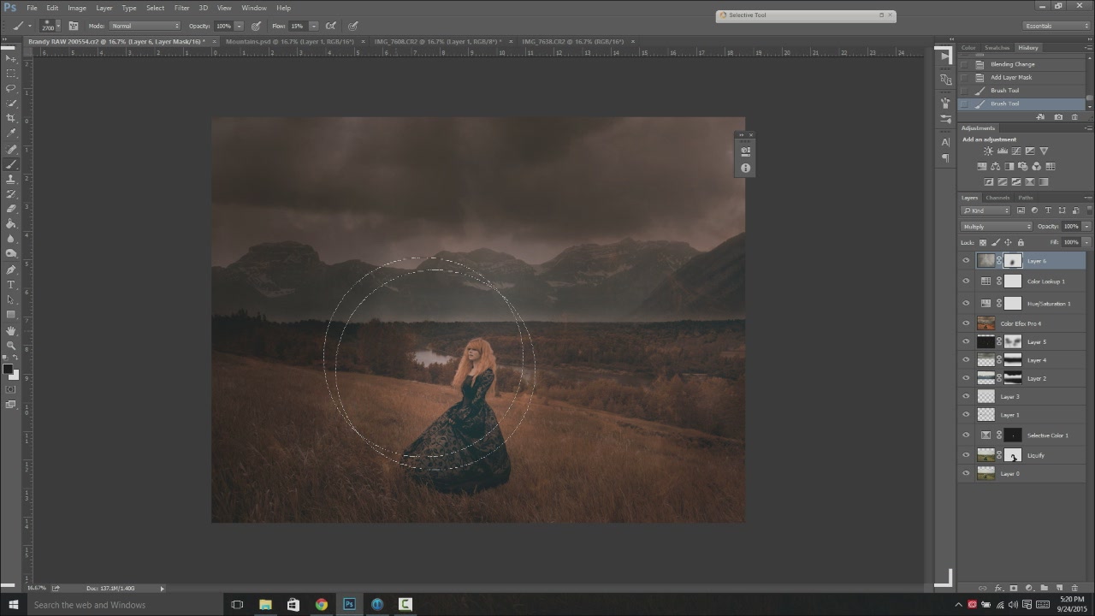Open Chrome from the taskbar
The image size is (1095, 616).
click(x=321, y=605)
